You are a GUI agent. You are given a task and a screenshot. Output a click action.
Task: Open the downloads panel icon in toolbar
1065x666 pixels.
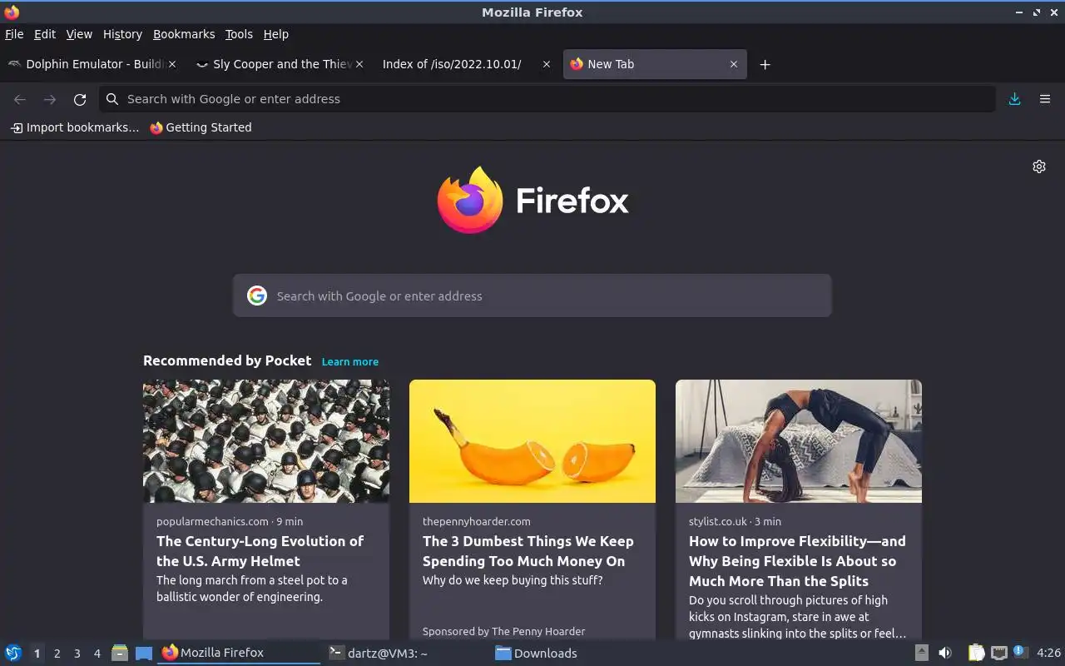(x=1014, y=99)
